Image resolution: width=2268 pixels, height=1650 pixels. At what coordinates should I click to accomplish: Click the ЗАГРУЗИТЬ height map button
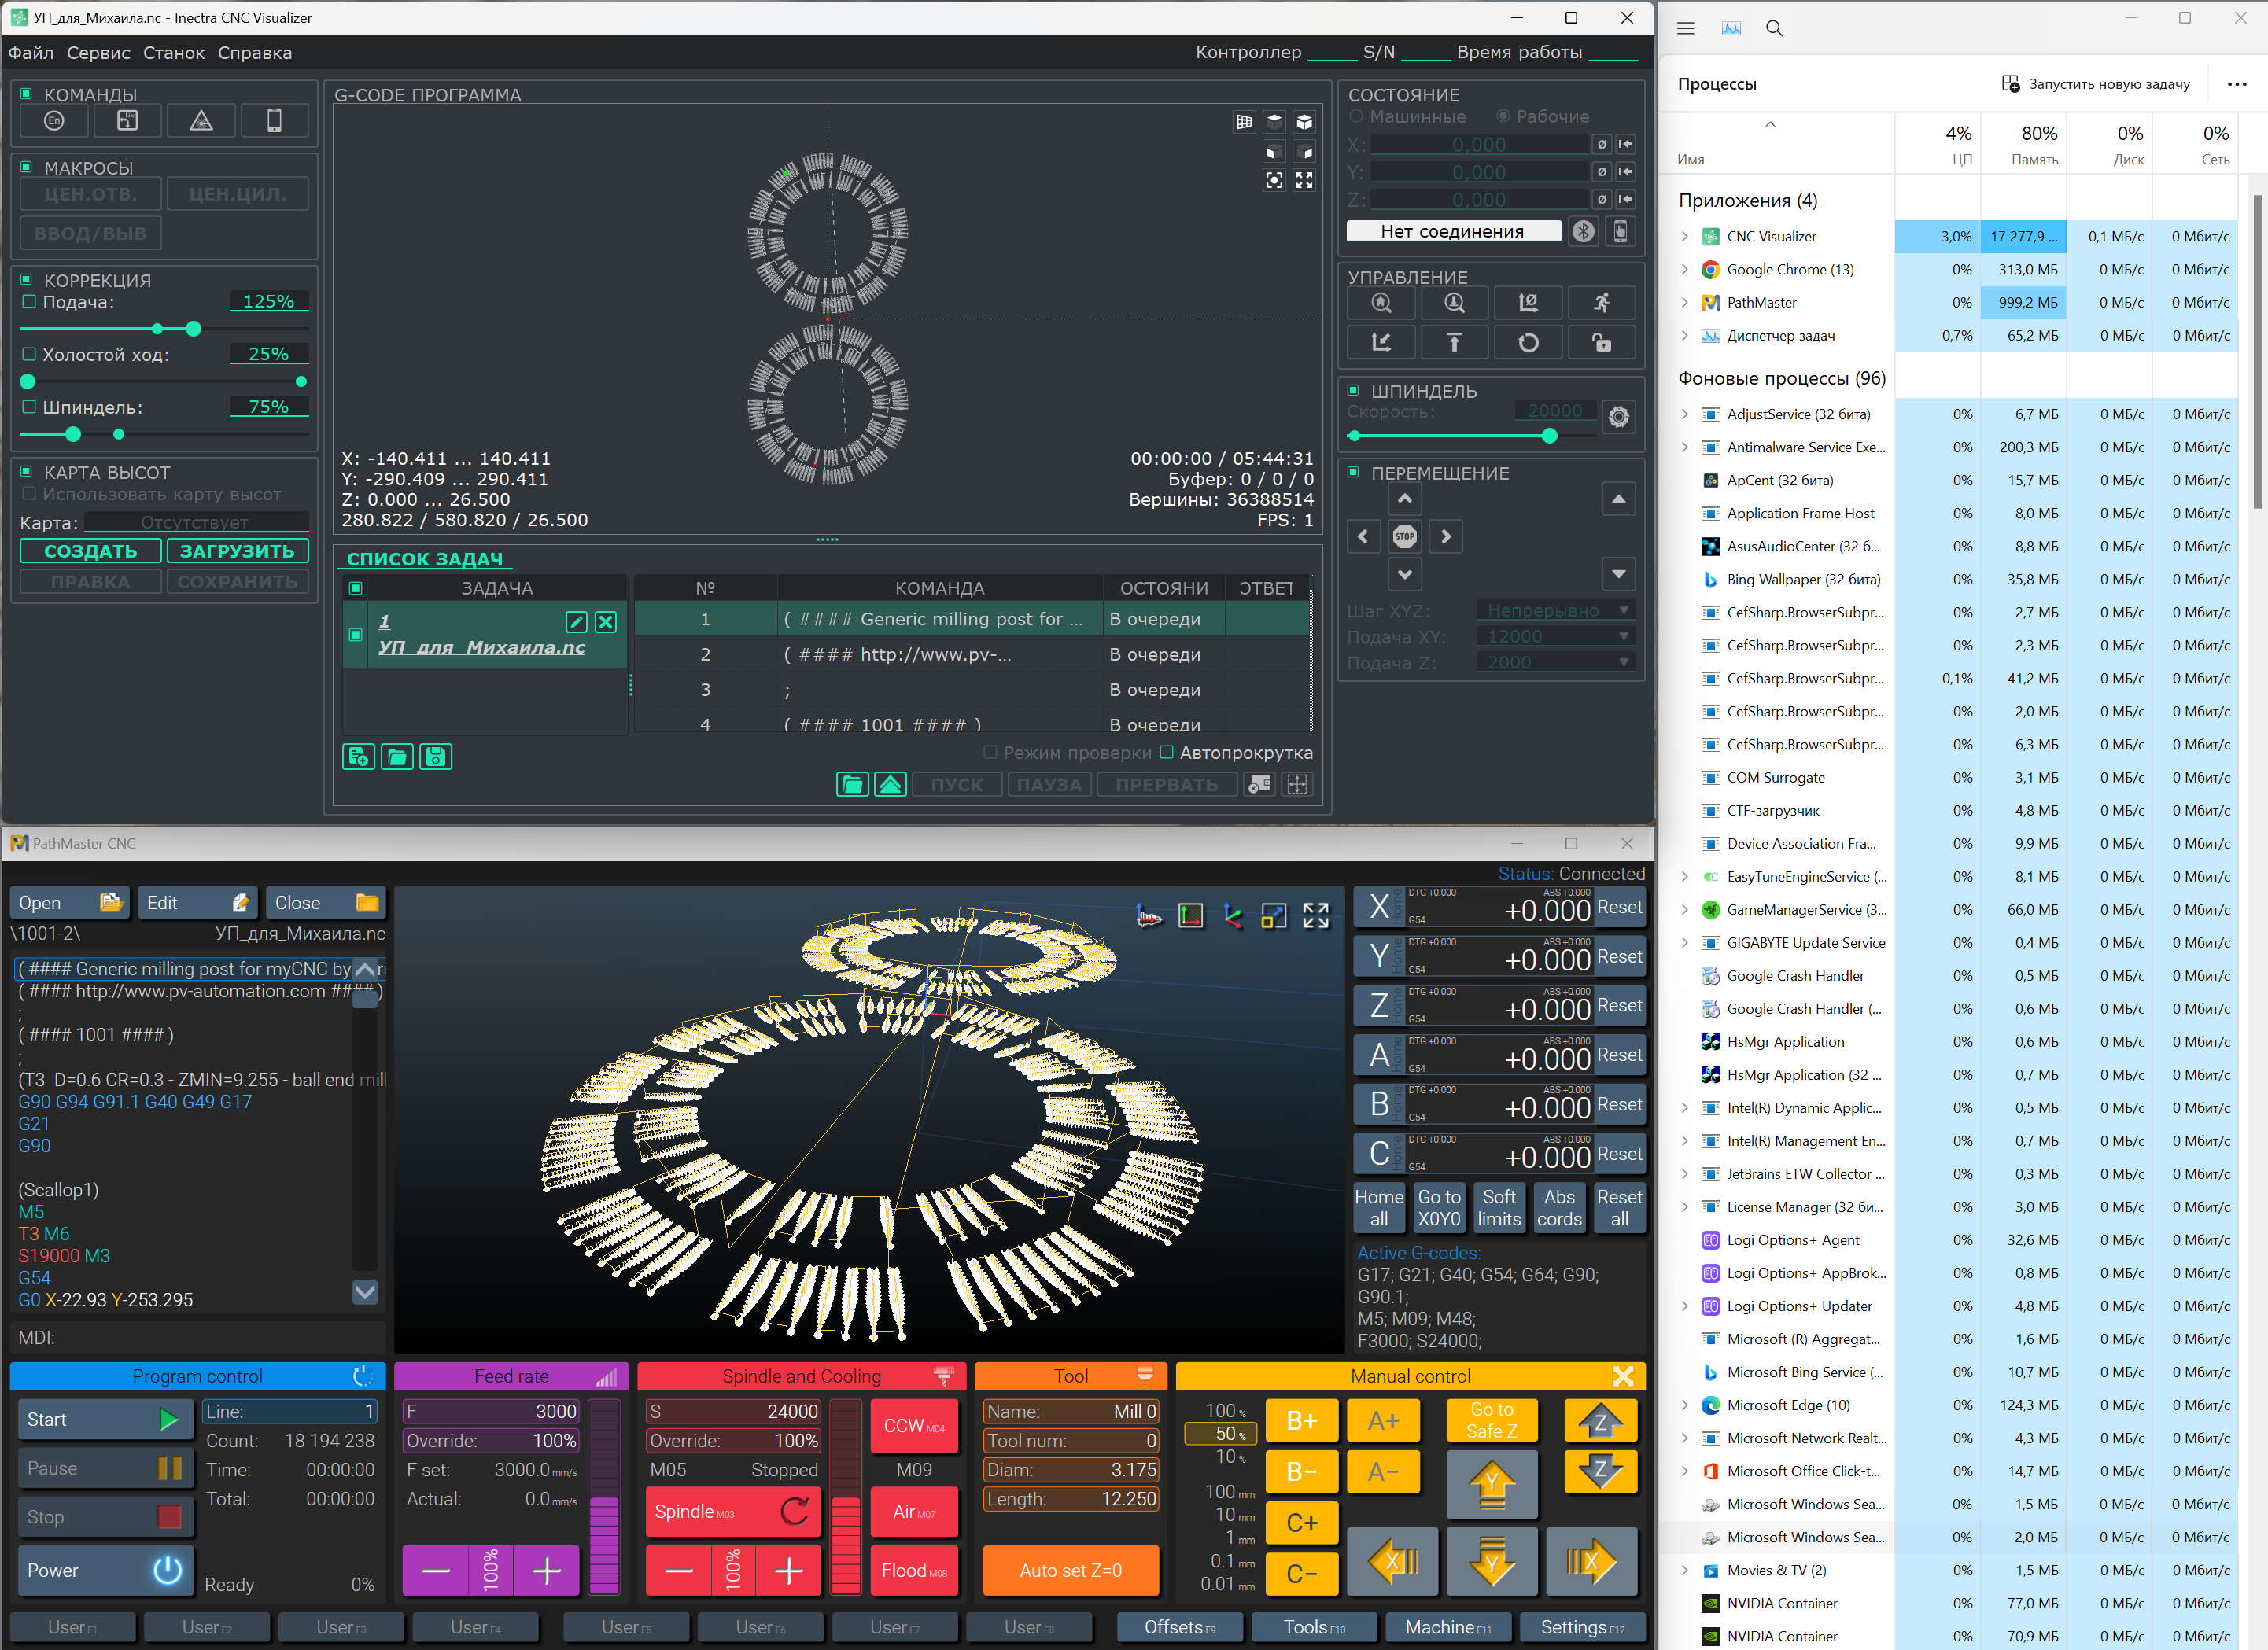[x=237, y=551]
